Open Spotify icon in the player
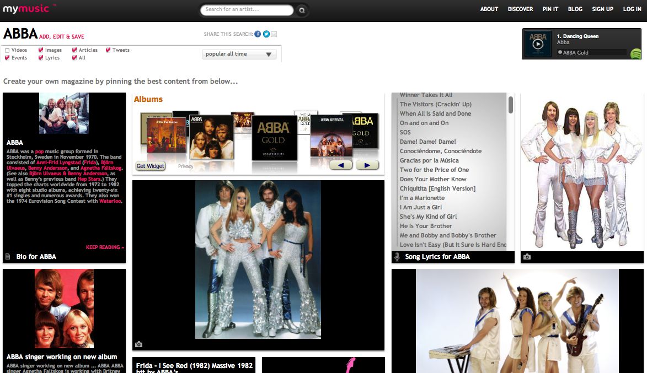This screenshot has width=647, height=373. click(636, 53)
